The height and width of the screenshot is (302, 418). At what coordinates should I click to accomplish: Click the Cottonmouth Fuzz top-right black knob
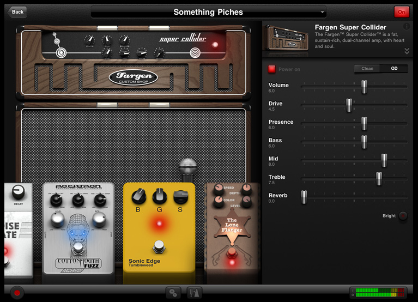pos(100,200)
